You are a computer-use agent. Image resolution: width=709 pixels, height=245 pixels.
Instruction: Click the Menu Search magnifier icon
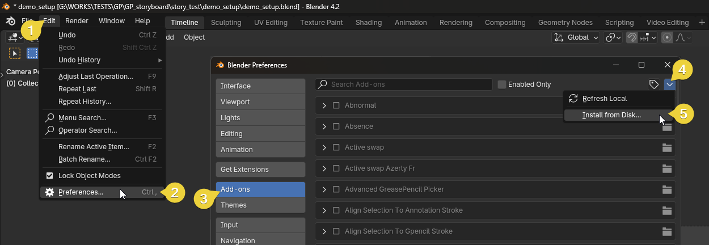49,118
